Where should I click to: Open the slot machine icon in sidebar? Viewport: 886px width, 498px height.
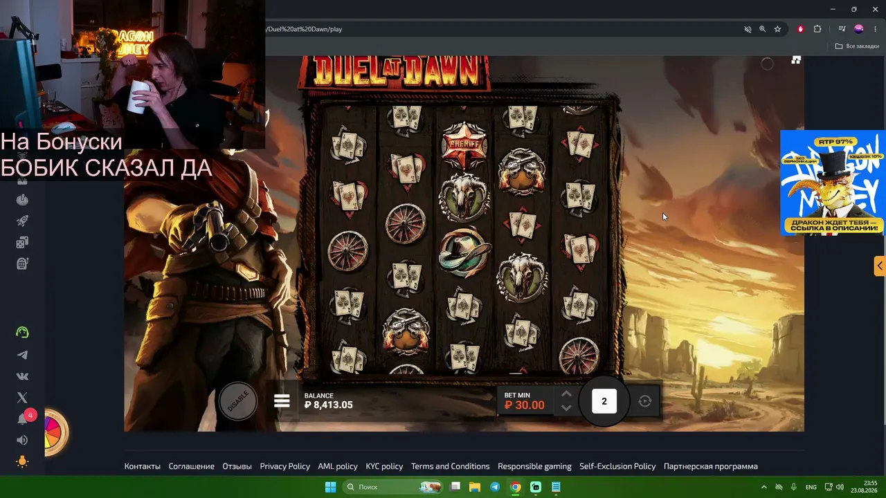click(22, 264)
